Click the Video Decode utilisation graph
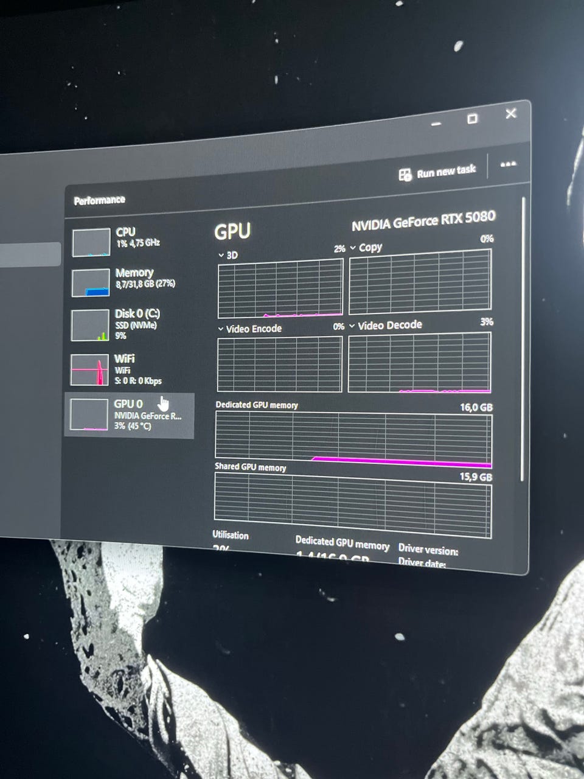Screen dimensions: 584x779 [420, 363]
